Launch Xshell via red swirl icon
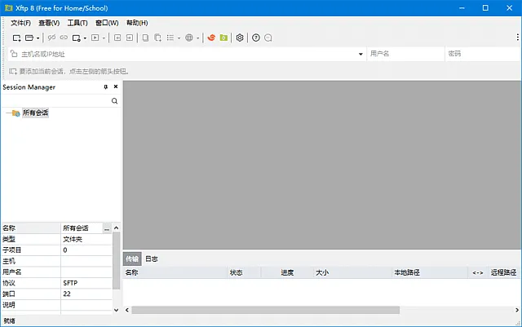 tap(211, 38)
